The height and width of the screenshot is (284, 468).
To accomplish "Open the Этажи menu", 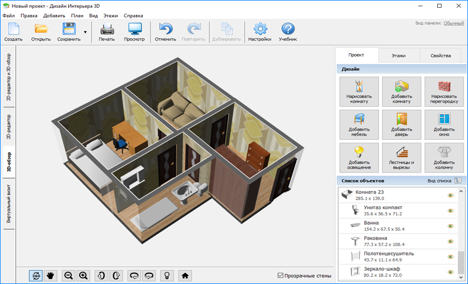I will coord(110,15).
